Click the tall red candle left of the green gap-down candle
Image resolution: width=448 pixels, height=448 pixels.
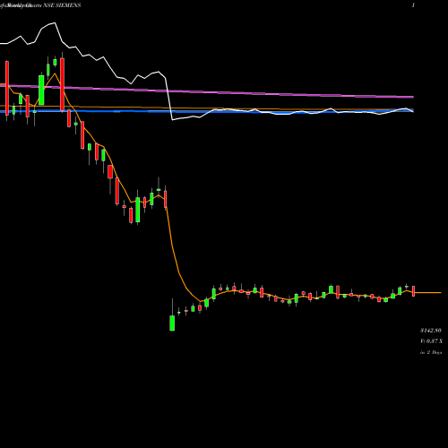[x=165, y=199]
